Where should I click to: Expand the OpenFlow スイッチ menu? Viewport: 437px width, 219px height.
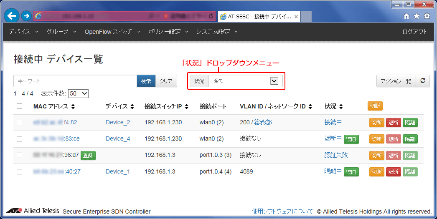coord(112,32)
